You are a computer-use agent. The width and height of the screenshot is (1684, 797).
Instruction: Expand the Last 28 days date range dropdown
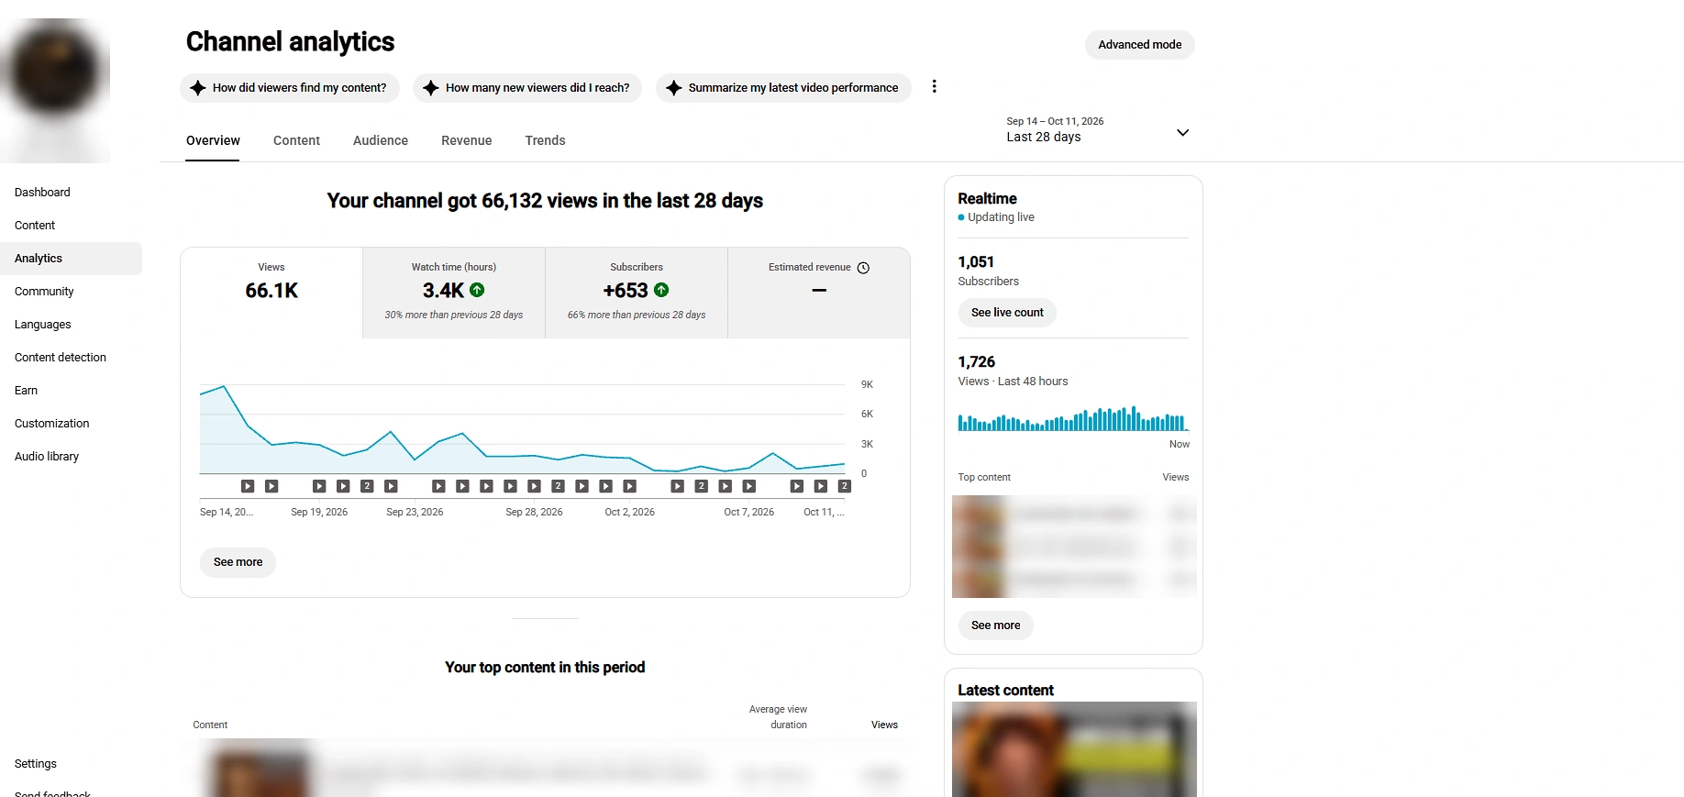(1097, 129)
